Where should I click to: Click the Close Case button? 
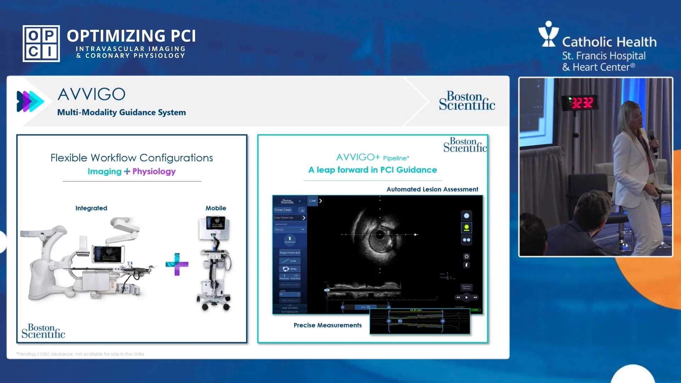(x=283, y=210)
